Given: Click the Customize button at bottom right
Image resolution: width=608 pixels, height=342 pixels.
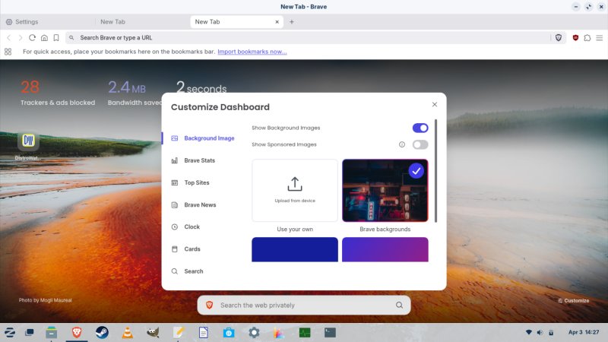Looking at the screenshot, I should pyautogui.click(x=573, y=300).
